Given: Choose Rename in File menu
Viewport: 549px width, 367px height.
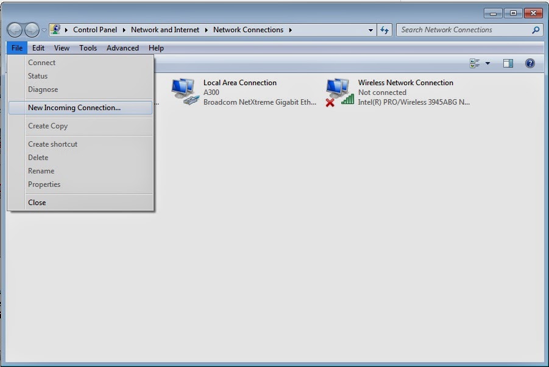Looking at the screenshot, I should pyautogui.click(x=80, y=171).
